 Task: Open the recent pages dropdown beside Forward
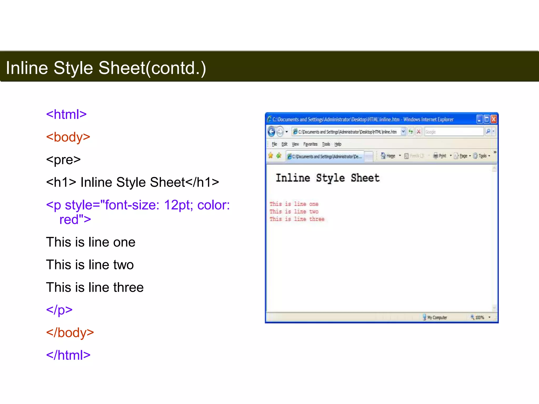tap(287, 132)
